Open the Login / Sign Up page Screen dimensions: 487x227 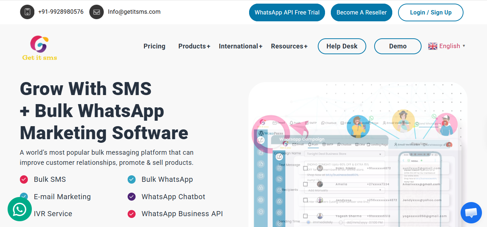tap(431, 12)
